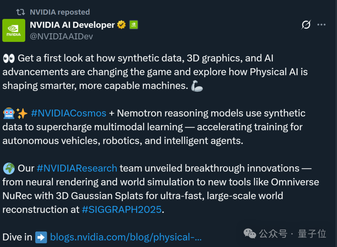This screenshot has height=247, width=337.
Task: Select the @NVIDIAAIDev handle
Action: tap(61, 36)
